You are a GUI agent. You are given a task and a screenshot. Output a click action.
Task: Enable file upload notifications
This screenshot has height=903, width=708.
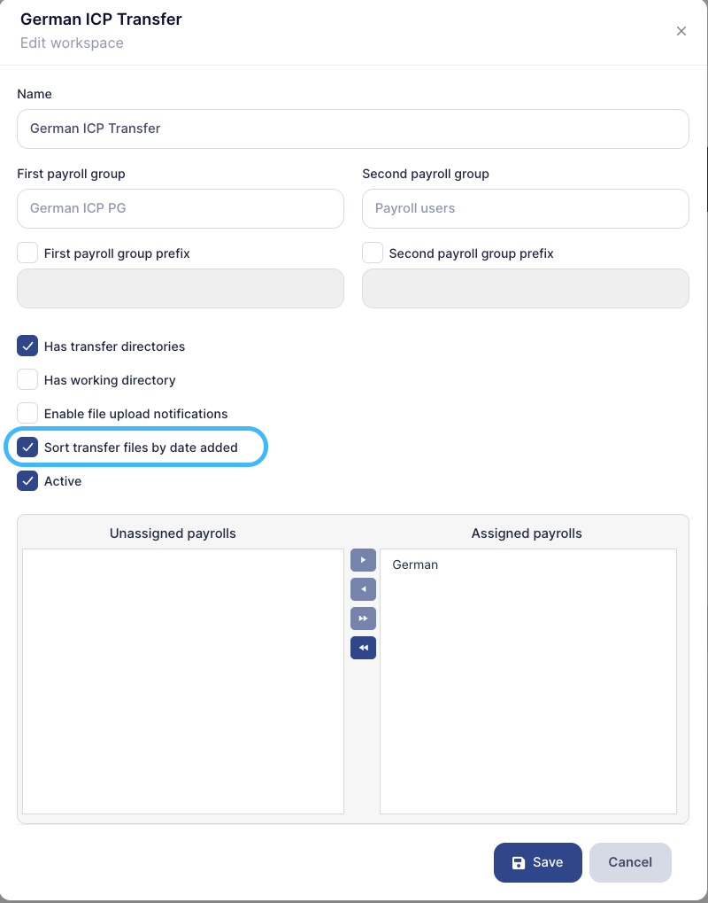[27, 413]
